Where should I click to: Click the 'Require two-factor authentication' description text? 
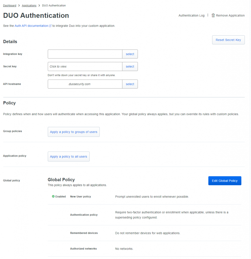pos(172,215)
